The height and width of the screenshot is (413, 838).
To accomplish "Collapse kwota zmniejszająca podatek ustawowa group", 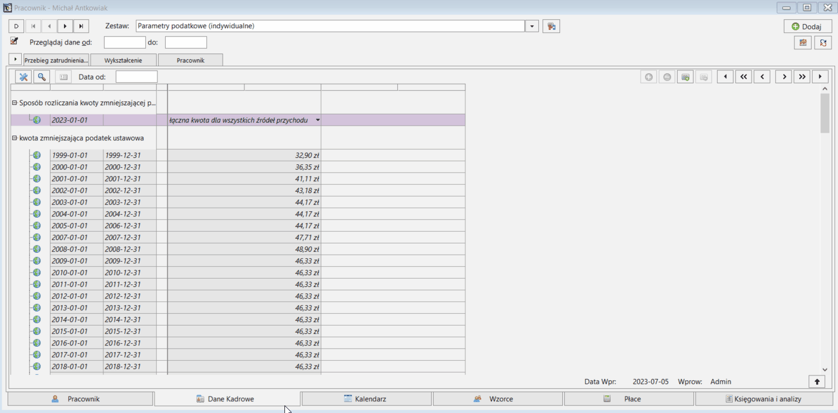I will coord(15,138).
